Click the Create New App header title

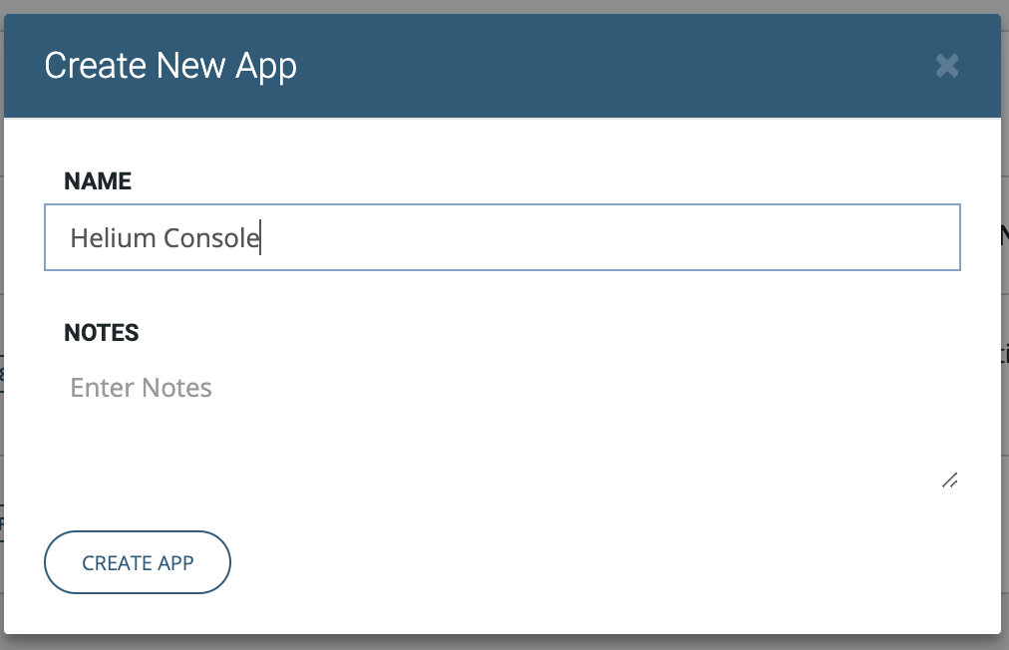[x=170, y=66]
